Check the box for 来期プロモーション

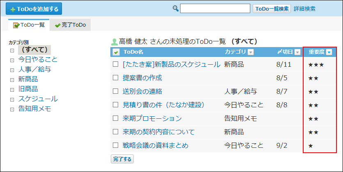[x=116, y=118]
